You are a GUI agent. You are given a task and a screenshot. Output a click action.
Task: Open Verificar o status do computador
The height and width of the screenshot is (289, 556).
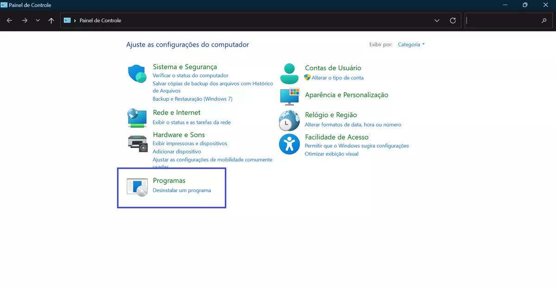[x=190, y=75]
